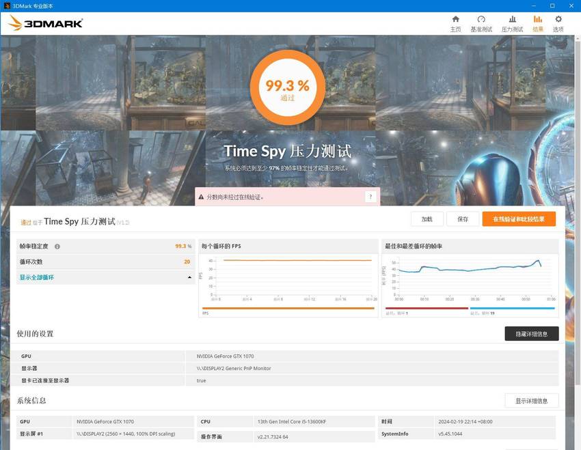Click the 循环次数 value 20

coord(187,262)
